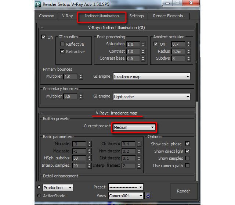Screen dimensions: 235x205
Task: Click Primary bounces Multiplier field
Action: tap(70, 77)
